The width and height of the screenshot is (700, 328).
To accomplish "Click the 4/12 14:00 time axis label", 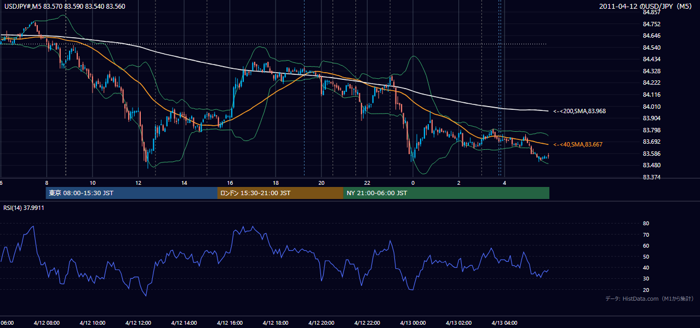I will tap(184, 323).
